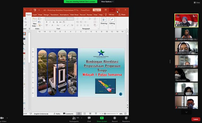Start Slide Show from status bar icon
The height and width of the screenshot is (123, 202).
pyautogui.click(x=96, y=114)
